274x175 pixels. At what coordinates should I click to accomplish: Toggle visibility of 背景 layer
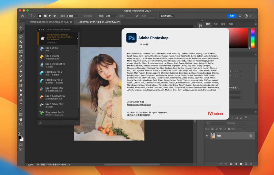click(207, 136)
